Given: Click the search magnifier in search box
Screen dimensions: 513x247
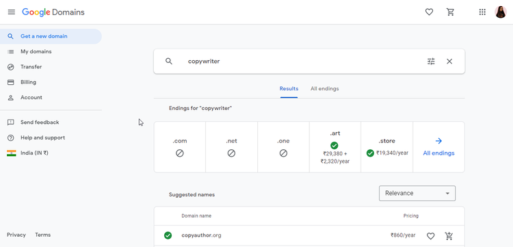Looking at the screenshot, I should [x=169, y=61].
